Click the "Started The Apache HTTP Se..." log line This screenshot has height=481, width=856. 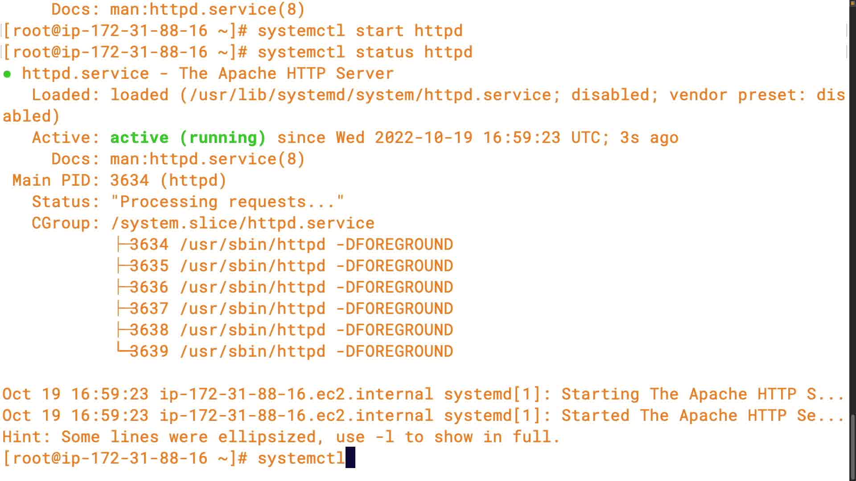tap(702, 416)
